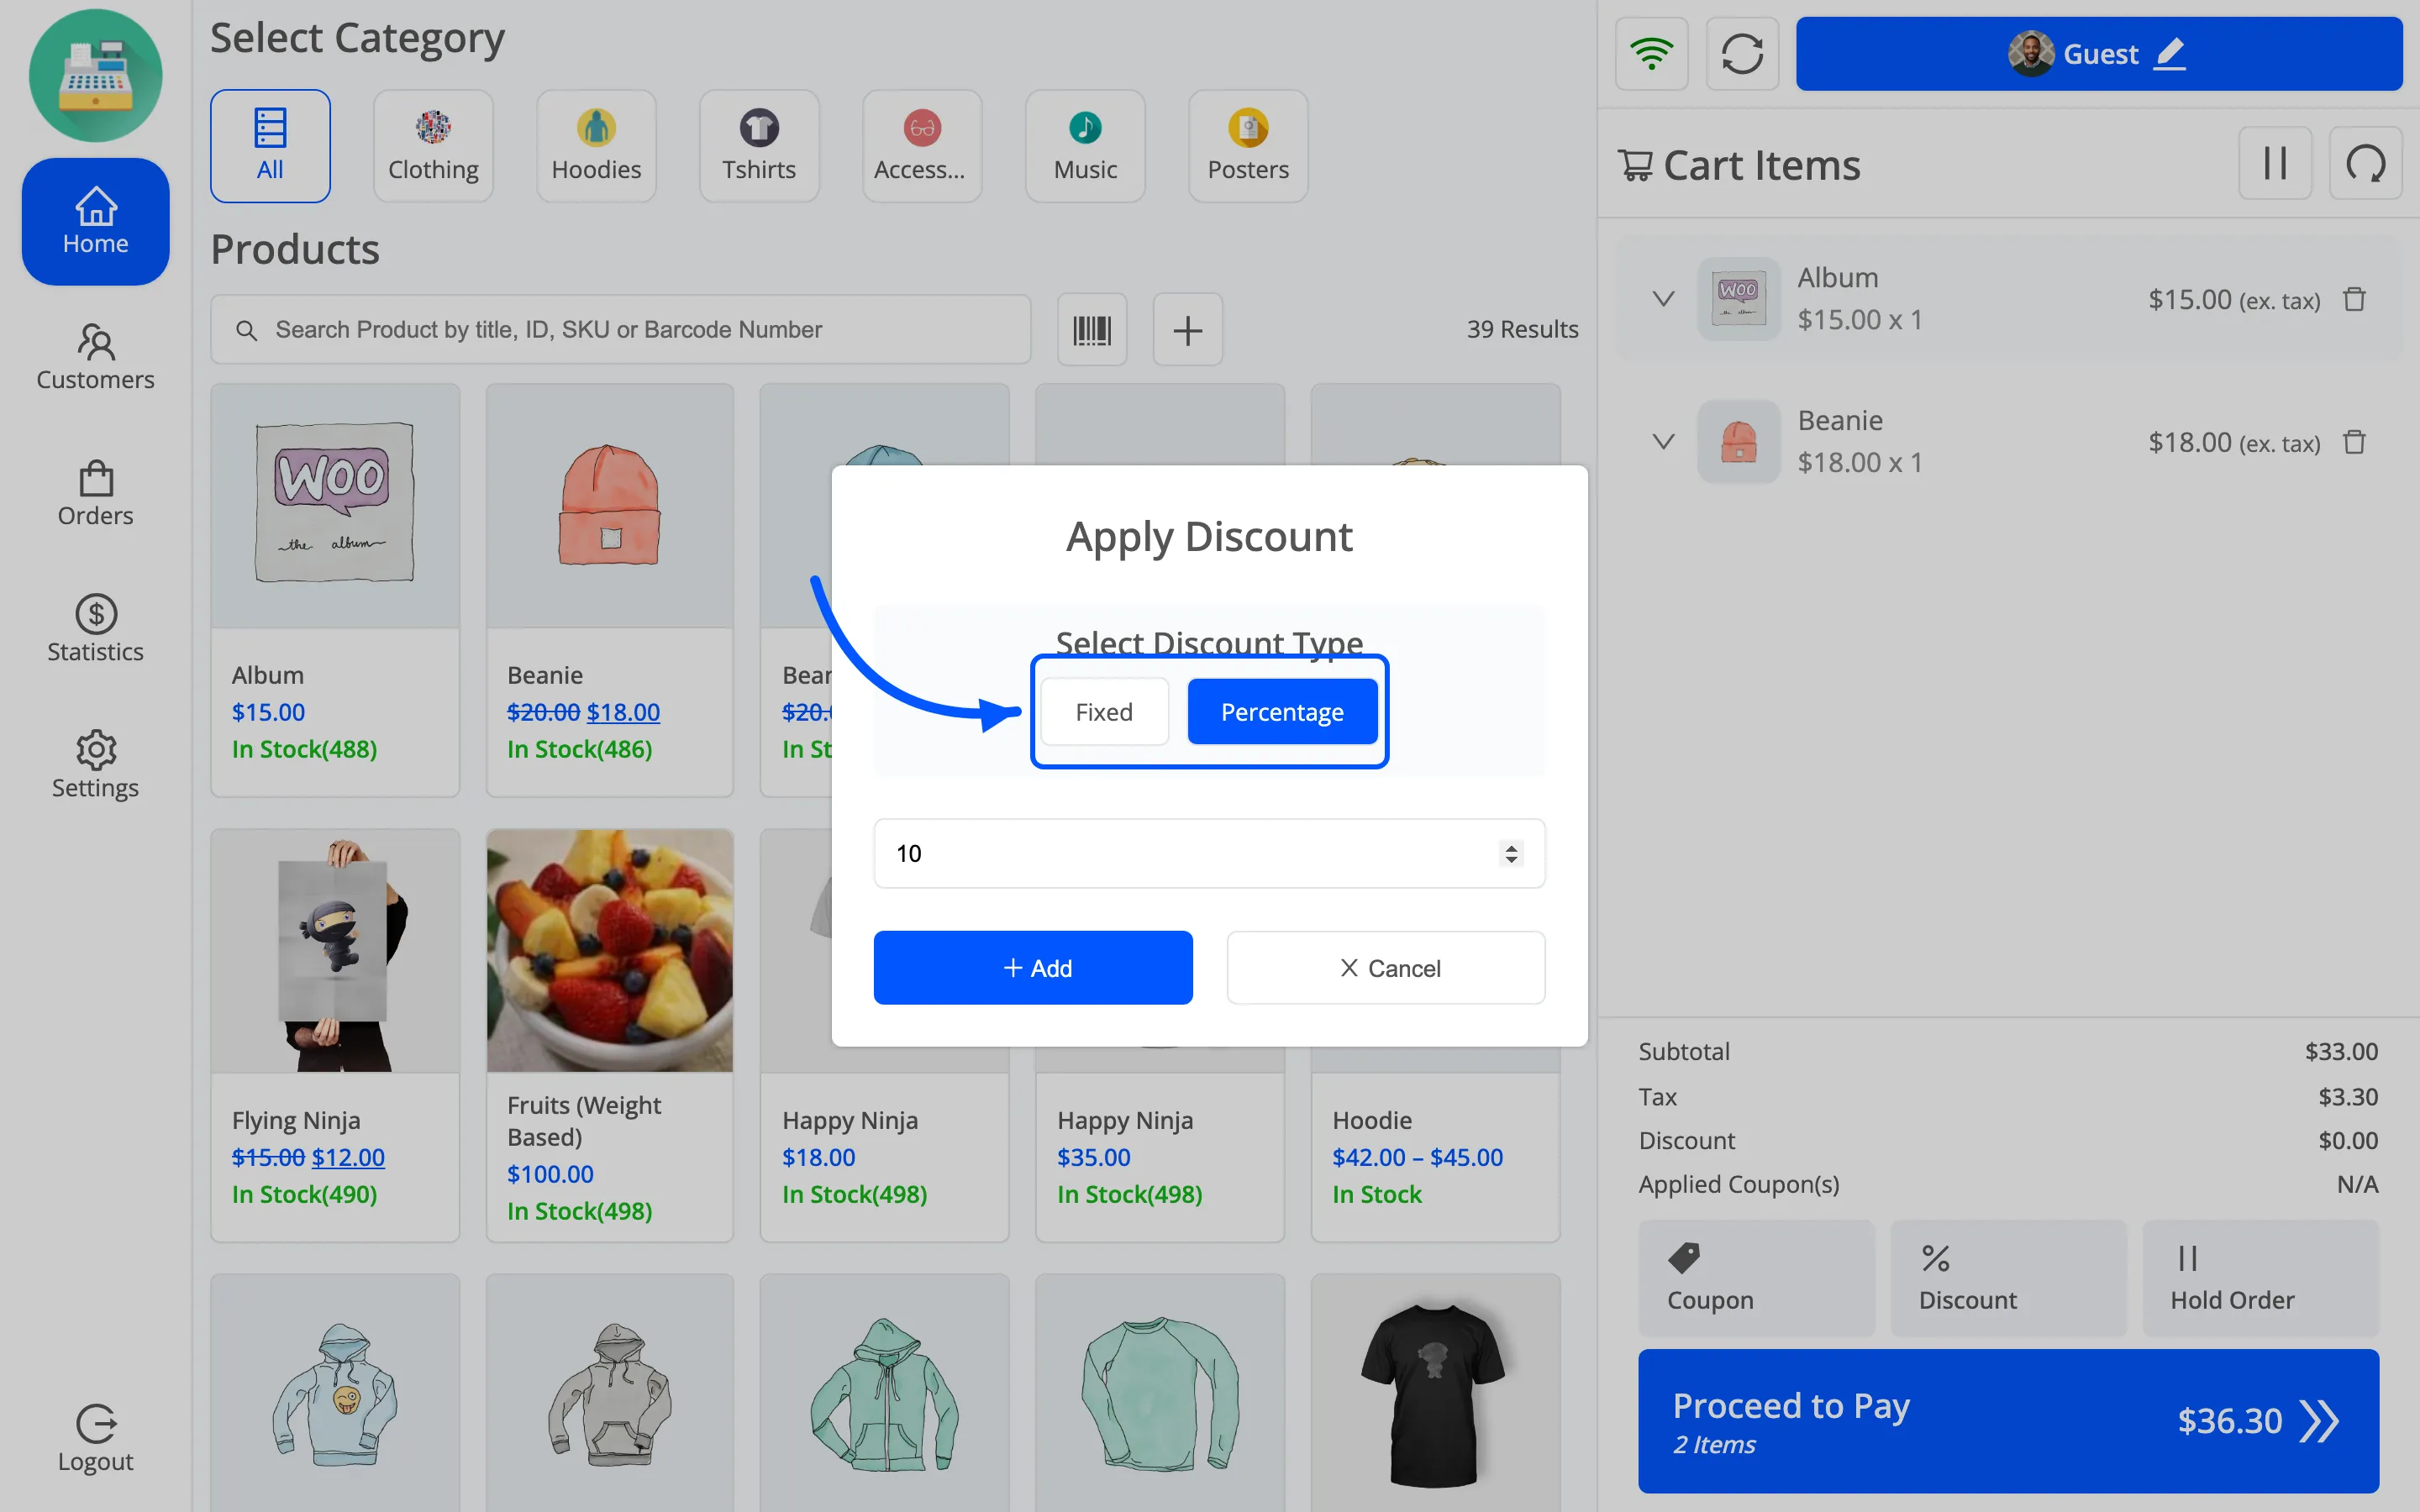
Task: Remove Beanie from the cart
Action: [2355, 442]
